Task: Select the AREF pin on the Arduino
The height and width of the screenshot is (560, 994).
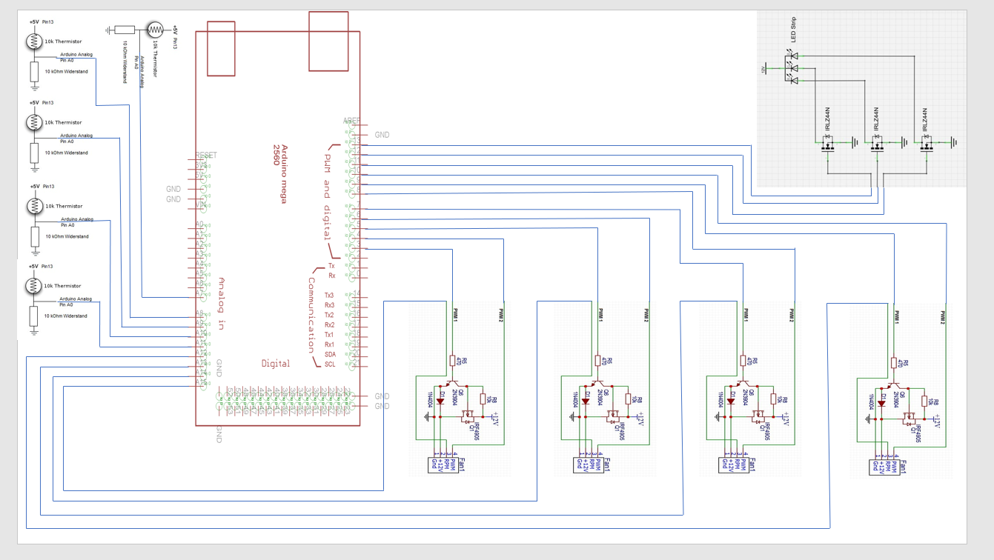Action: (351, 121)
